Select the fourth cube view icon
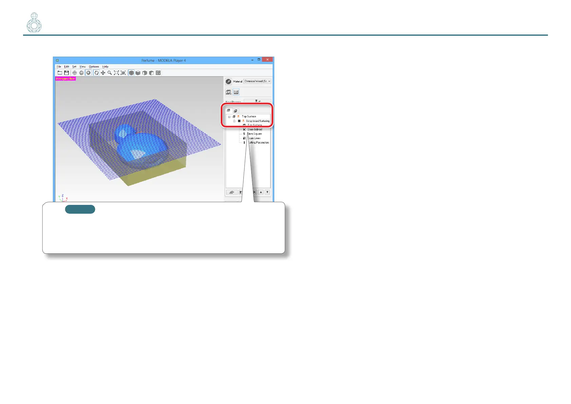This screenshot has height=404, width=571. tap(151, 73)
